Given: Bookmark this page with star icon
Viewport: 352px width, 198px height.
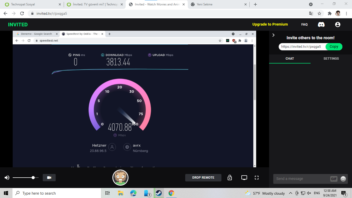Looking at the screenshot, I should (319, 13).
